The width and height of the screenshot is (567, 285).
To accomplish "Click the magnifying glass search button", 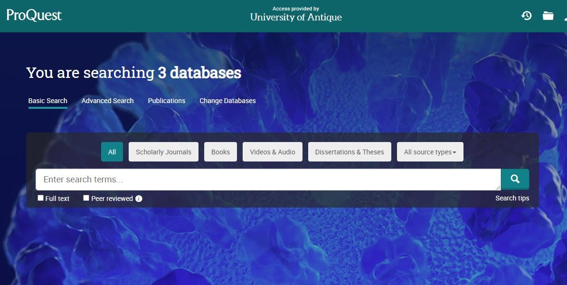I will (x=515, y=179).
